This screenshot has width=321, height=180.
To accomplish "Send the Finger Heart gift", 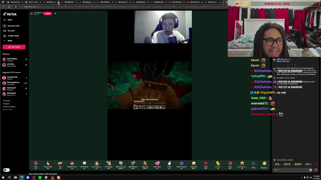I will (48, 165).
